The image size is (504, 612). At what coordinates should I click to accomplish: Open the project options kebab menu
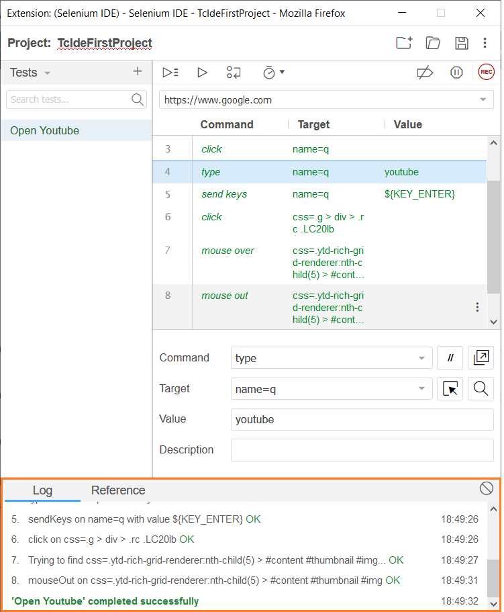click(485, 42)
